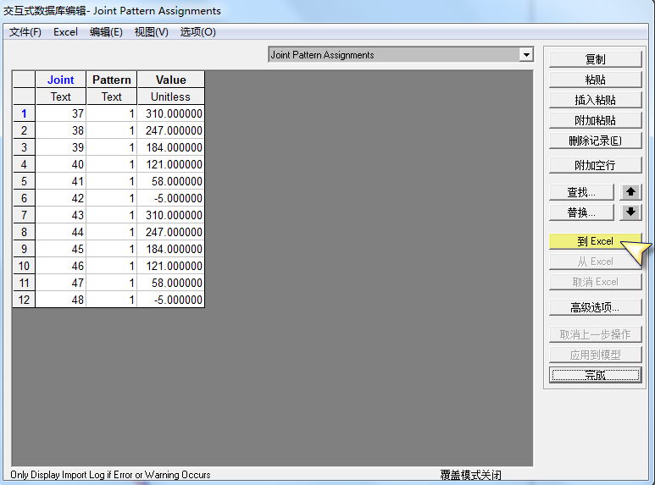The height and width of the screenshot is (485, 655).
Task: Open 高级选项... settings
Action: point(595,307)
